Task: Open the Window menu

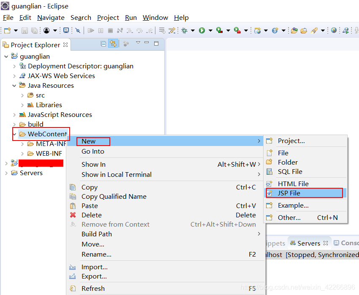Action: (x=155, y=18)
